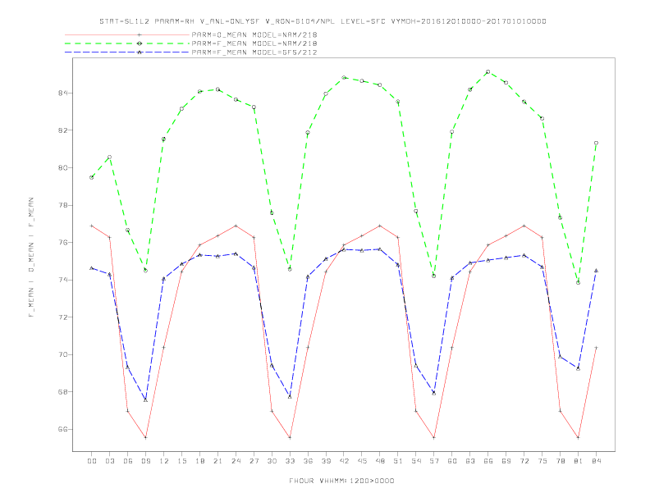Click x-axis forecast hour label 33
This screenshot has height=502, width=650.
tap(290, 461)
